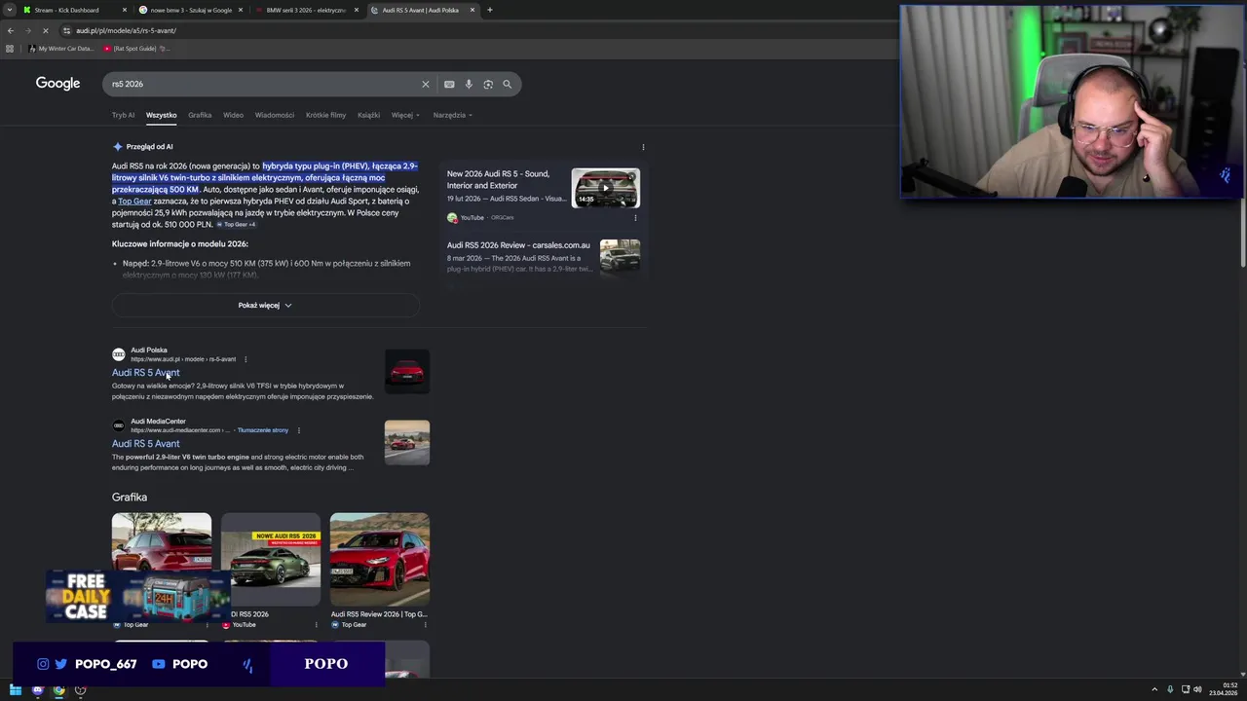Open red car thumbnail beside Audi Polska result
The height and width of the screenshot is (701, 1247).
407,371
